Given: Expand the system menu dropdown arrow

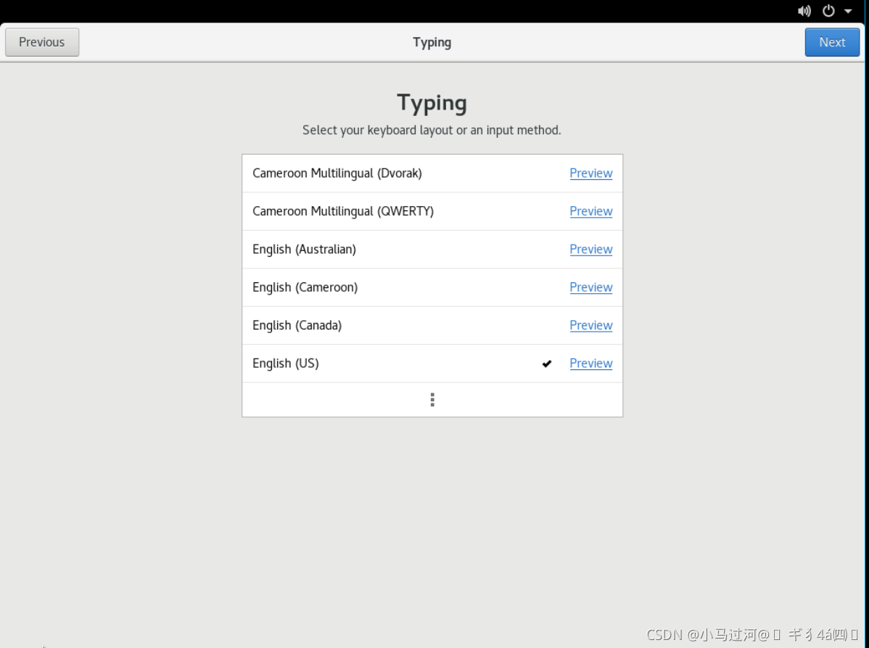Looking at the screenshot, I should click(848, 11).
